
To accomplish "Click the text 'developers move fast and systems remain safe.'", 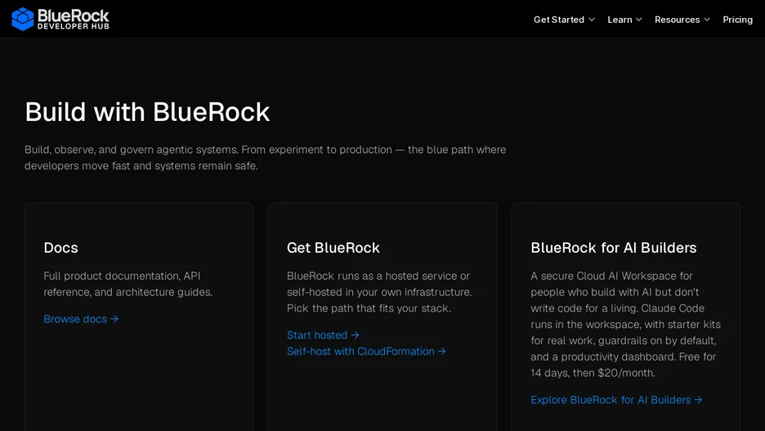I will tap(141, 166).
